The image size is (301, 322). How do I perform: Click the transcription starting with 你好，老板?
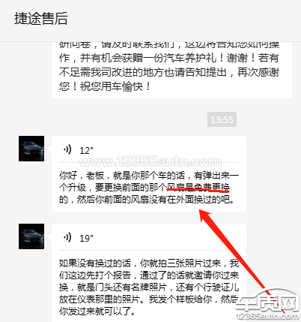149,188
